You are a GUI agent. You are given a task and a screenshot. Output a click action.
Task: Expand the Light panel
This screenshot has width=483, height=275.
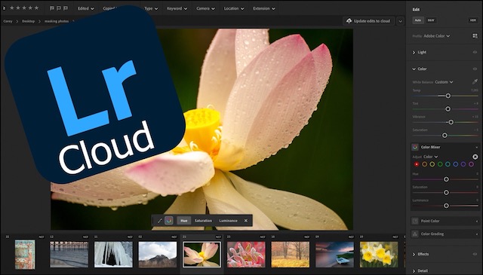click(414, 53)
